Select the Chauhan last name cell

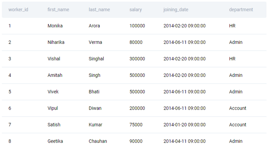coord(98,141)
